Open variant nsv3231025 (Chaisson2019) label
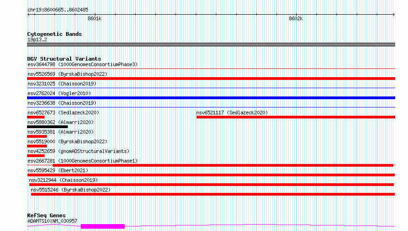The width and height of the screenshot is (408, 231). tap(62, 84)
